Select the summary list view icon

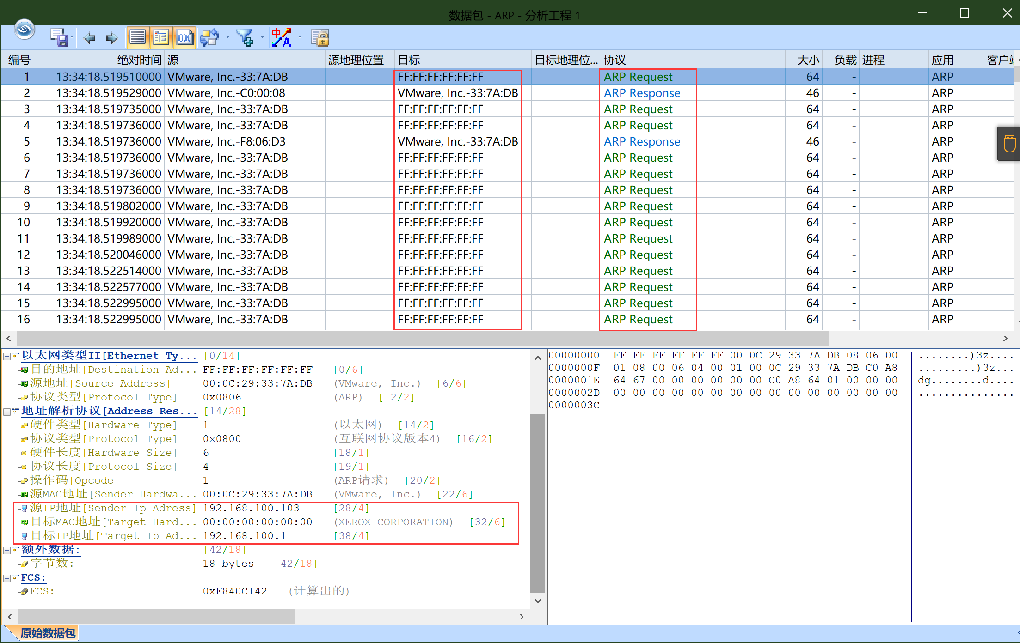point(137,37)
